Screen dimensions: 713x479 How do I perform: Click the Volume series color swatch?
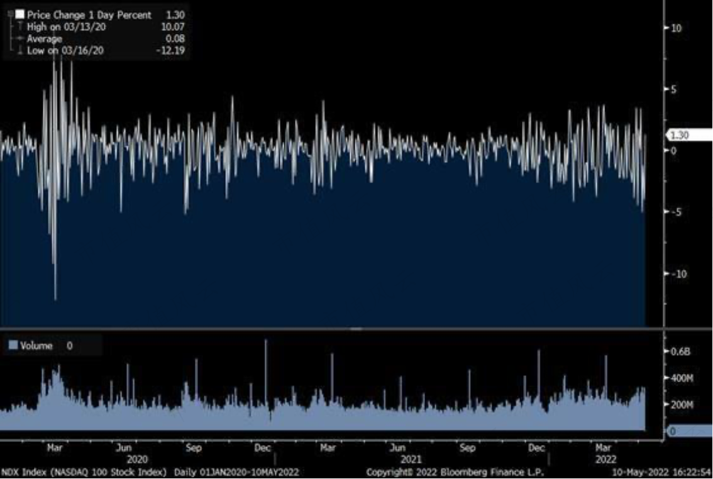pyautogui.click(x=13, y=345)
